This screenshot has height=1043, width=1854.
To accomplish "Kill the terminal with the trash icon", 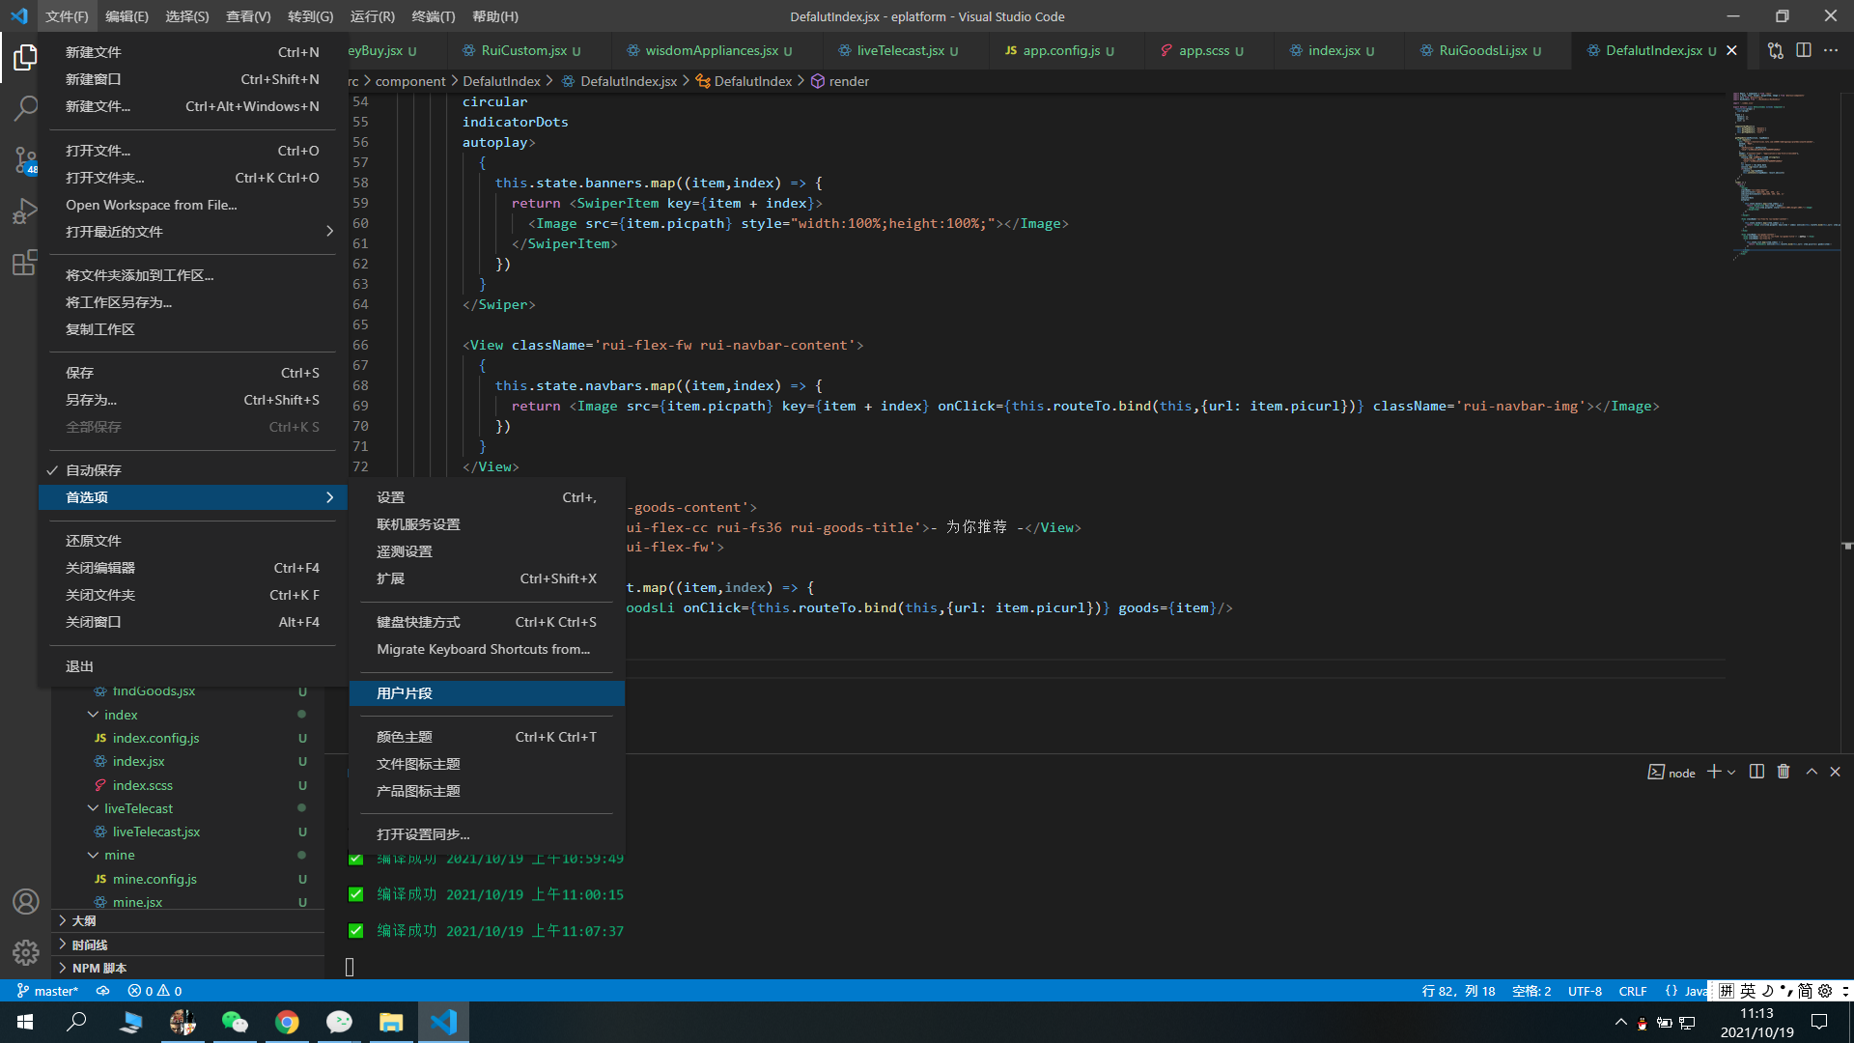I will (1784, 771).
